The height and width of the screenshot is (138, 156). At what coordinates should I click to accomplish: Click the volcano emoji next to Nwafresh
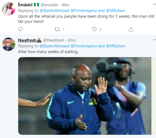point(39,40)
